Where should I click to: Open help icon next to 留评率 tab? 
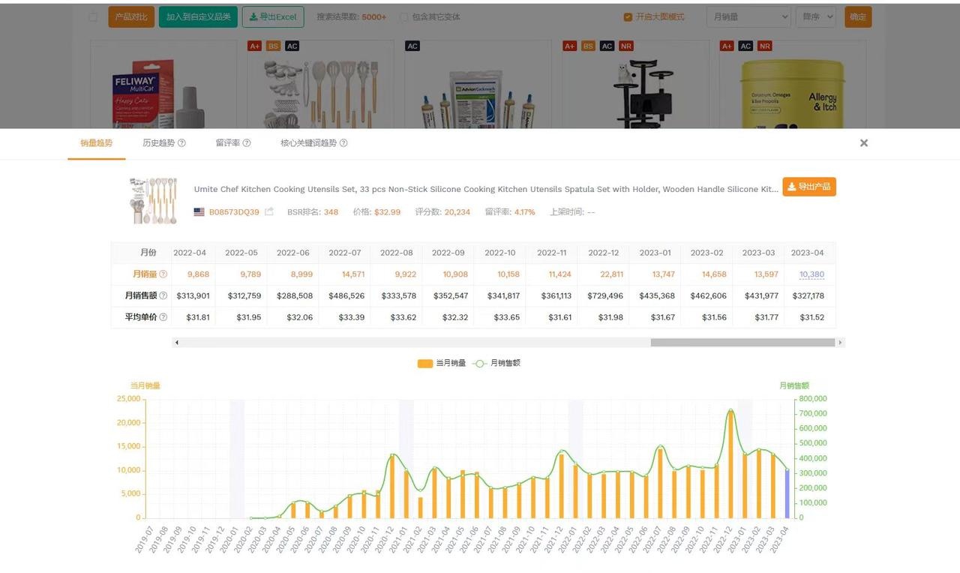pos(247,142)
